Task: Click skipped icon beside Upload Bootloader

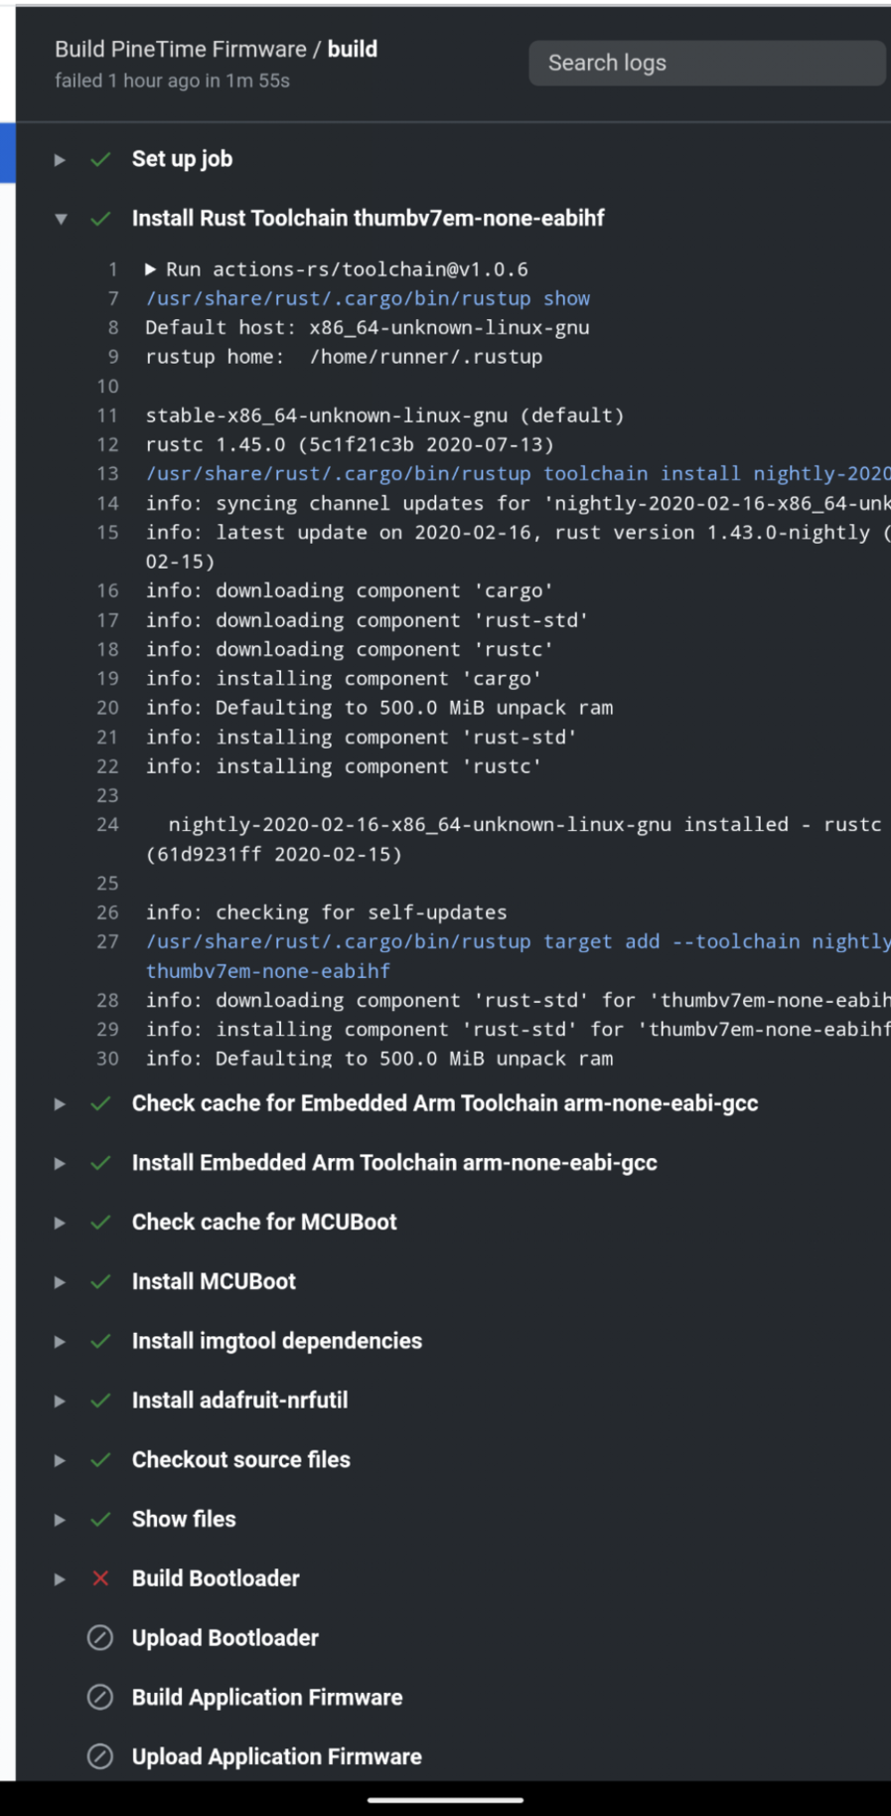Action: click(x=100, y=1638)
